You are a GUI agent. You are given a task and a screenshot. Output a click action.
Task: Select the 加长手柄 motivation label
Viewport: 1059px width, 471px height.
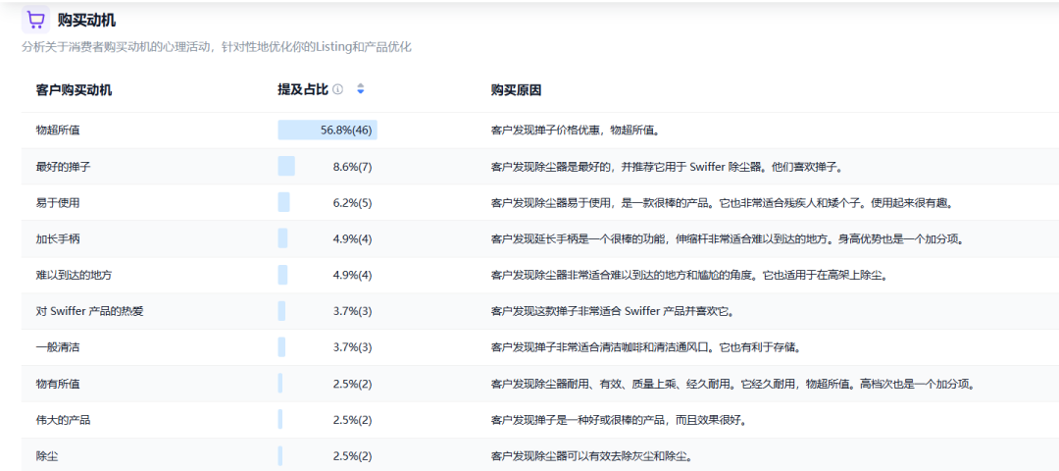click(x=57, y=239)
